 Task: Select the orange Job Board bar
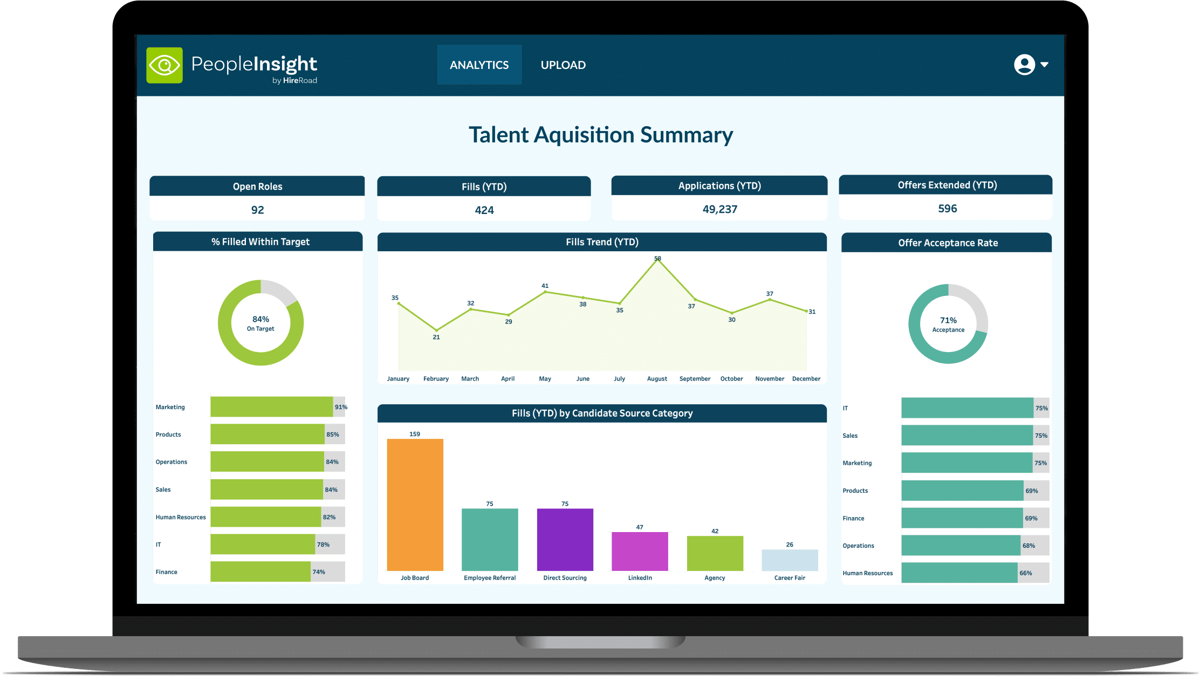(x=415, y=505)
